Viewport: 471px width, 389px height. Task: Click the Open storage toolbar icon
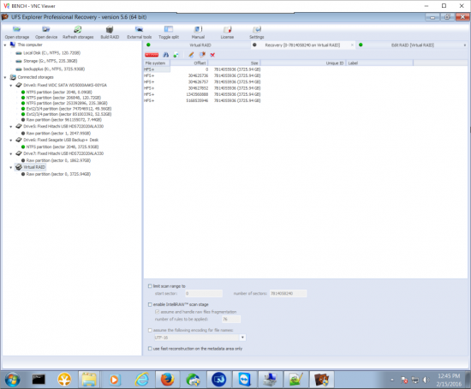tap(17, 29)
